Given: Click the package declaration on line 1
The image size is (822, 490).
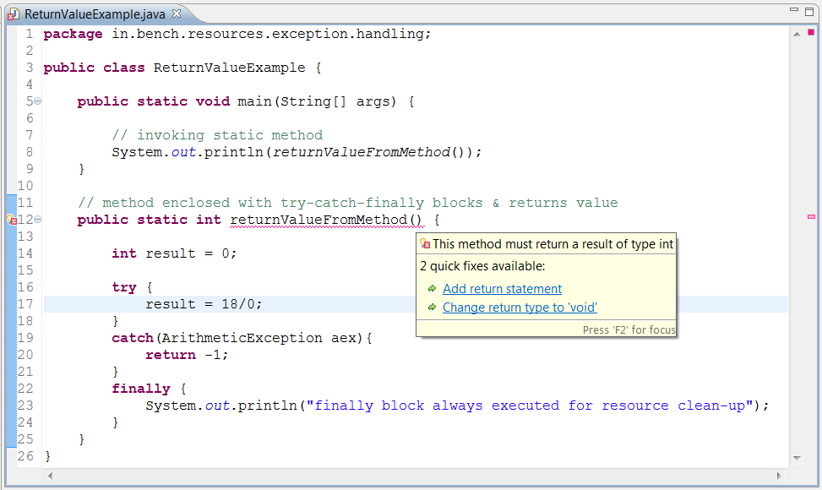Looking at the screenshot, I should (x=237, y=34).
